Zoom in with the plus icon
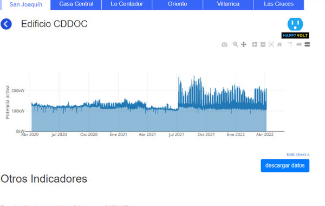Viewport: 325px width, 206px height. pyautogui.click(x=255, y=44)
